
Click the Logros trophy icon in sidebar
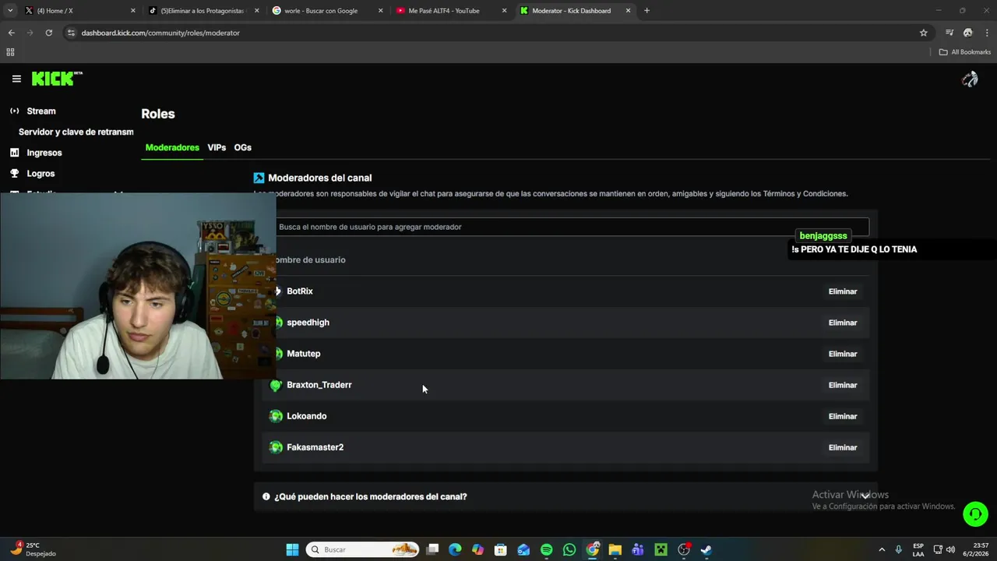[x=14, y=173]
